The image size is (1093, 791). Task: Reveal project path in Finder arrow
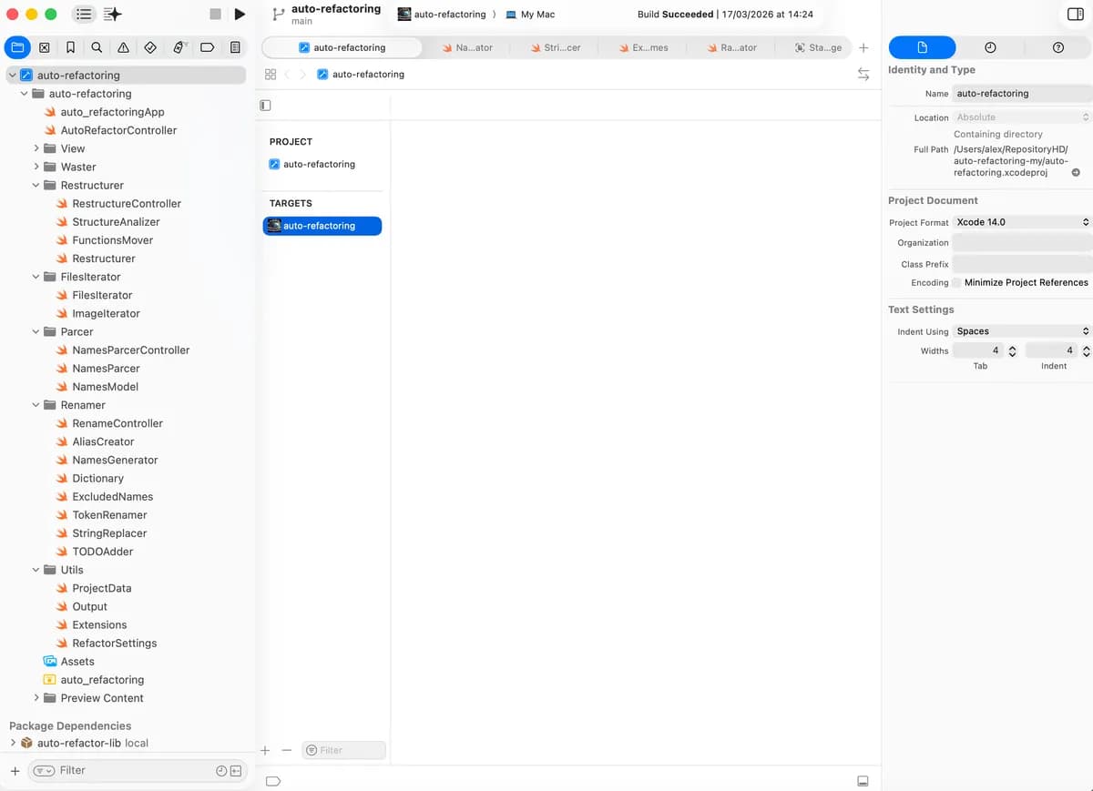click(x=1076, y=173)
